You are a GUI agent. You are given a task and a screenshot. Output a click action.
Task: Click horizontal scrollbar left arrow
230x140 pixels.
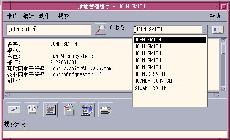point(7,95)
